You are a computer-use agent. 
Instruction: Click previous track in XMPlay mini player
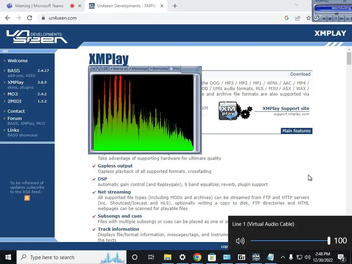324,19
